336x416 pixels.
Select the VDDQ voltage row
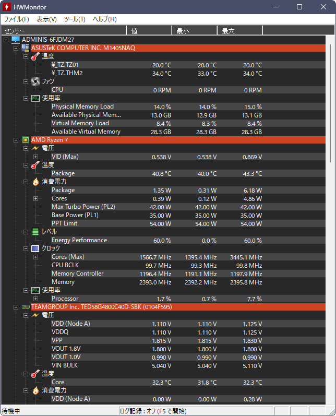[188, 332]
